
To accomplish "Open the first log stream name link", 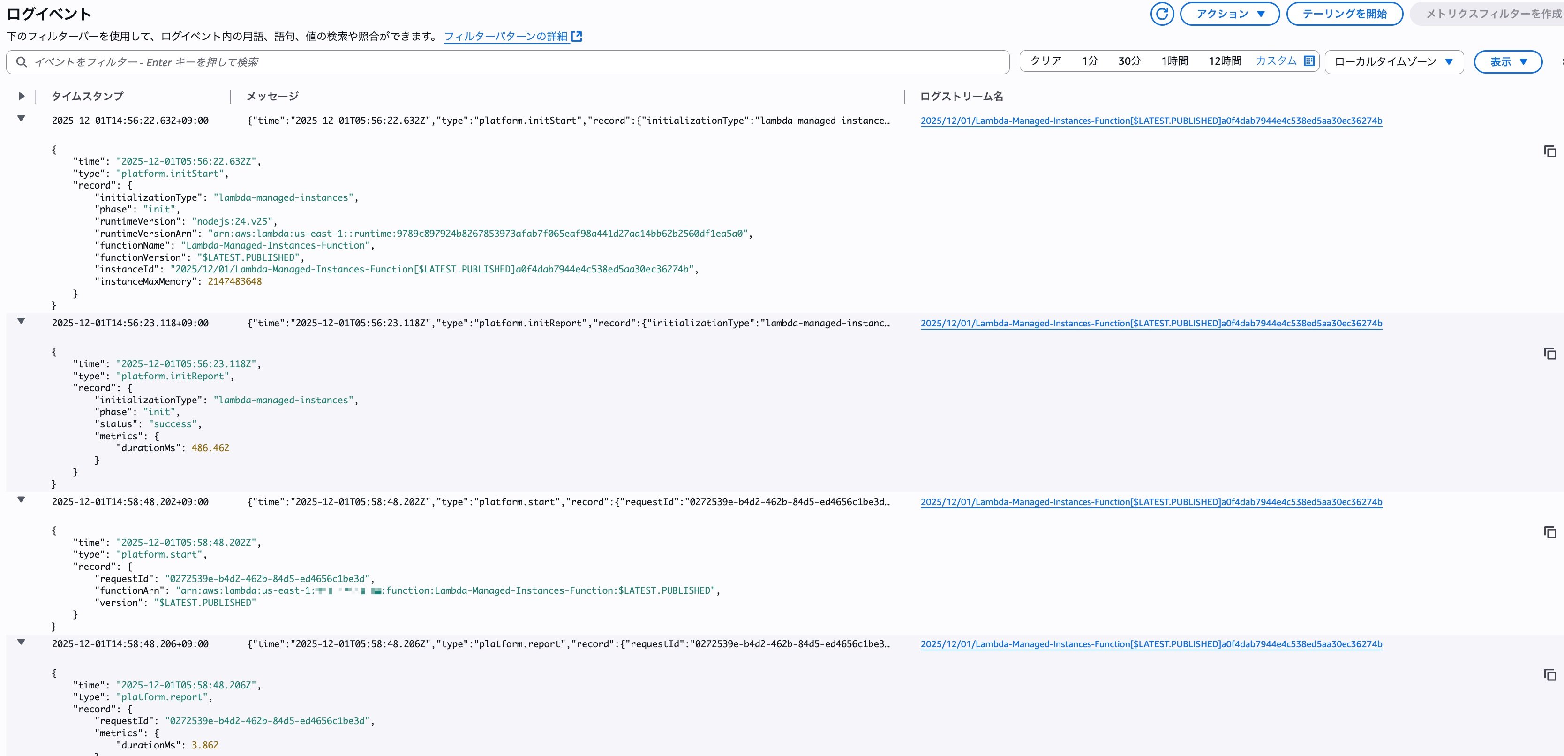I will (1152, 120).
